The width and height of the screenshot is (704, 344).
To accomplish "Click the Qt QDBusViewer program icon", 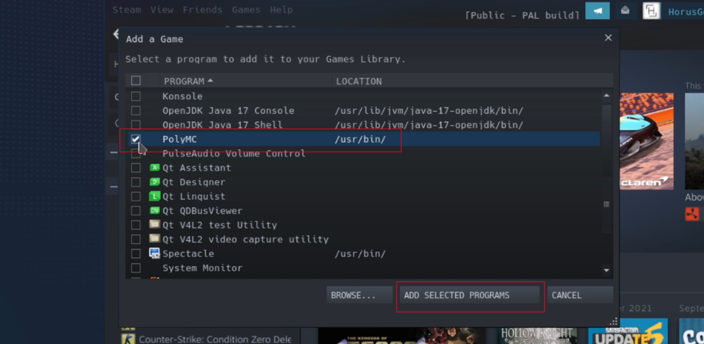I will click(154, 210).
